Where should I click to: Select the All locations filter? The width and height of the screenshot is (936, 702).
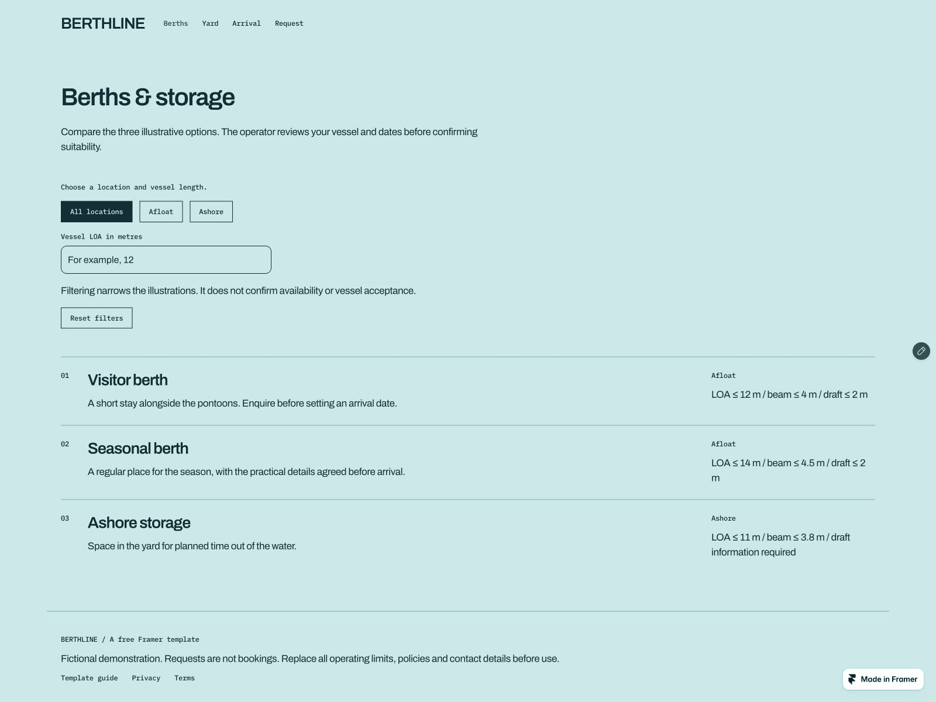tap(97, 212)
